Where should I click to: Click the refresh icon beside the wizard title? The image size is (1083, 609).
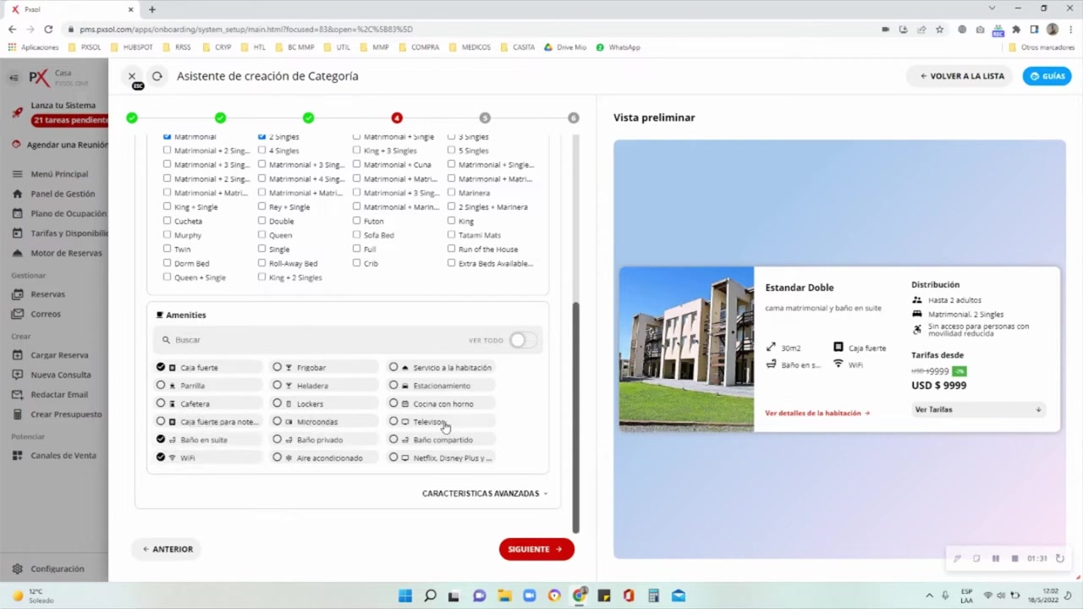pos(157,76)
